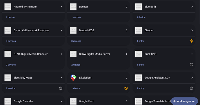Expand Denon HEOS chevron arrow
This screenshot has height=105, width=200.
point(127,30)
